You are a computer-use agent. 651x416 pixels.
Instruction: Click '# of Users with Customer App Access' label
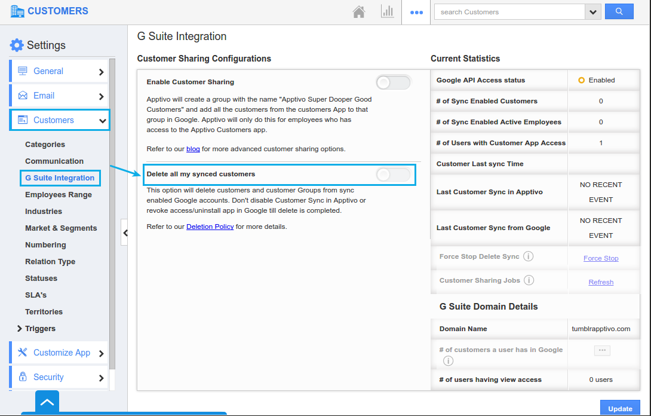500,143
